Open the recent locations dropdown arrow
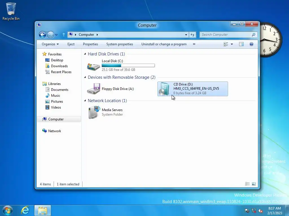Viewport: 289px width, 216px height. (x=56, y=35)
